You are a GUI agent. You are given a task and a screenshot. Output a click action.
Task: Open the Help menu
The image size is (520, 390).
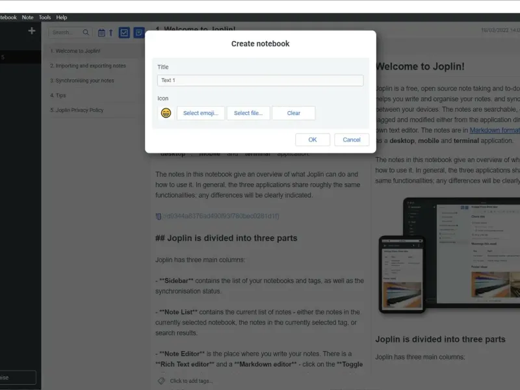coord(61,18)
